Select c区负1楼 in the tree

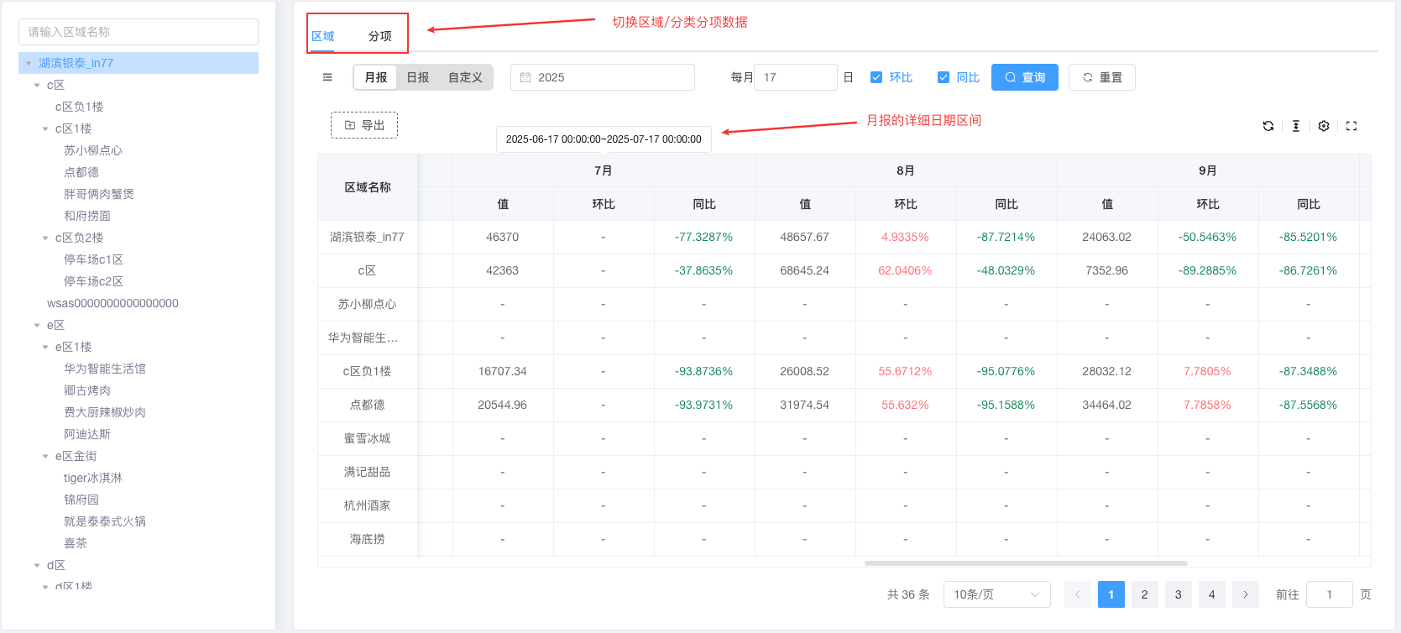(80, 107)
